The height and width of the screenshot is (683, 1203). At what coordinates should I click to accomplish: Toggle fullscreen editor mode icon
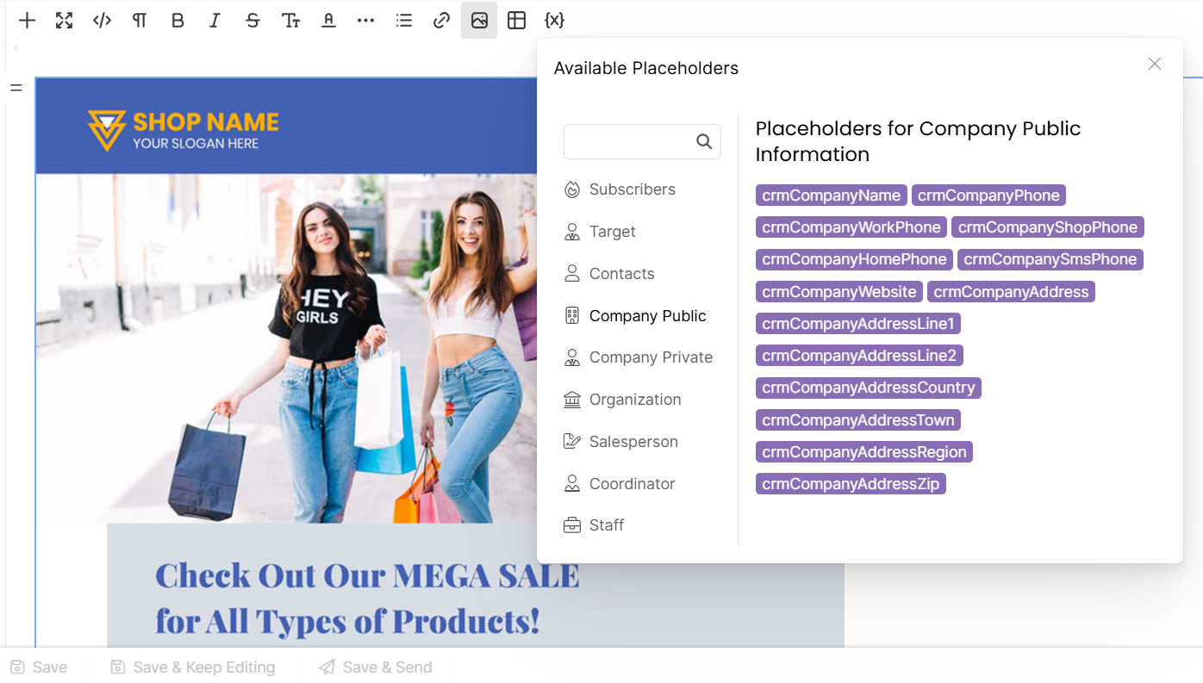(65, 21)
